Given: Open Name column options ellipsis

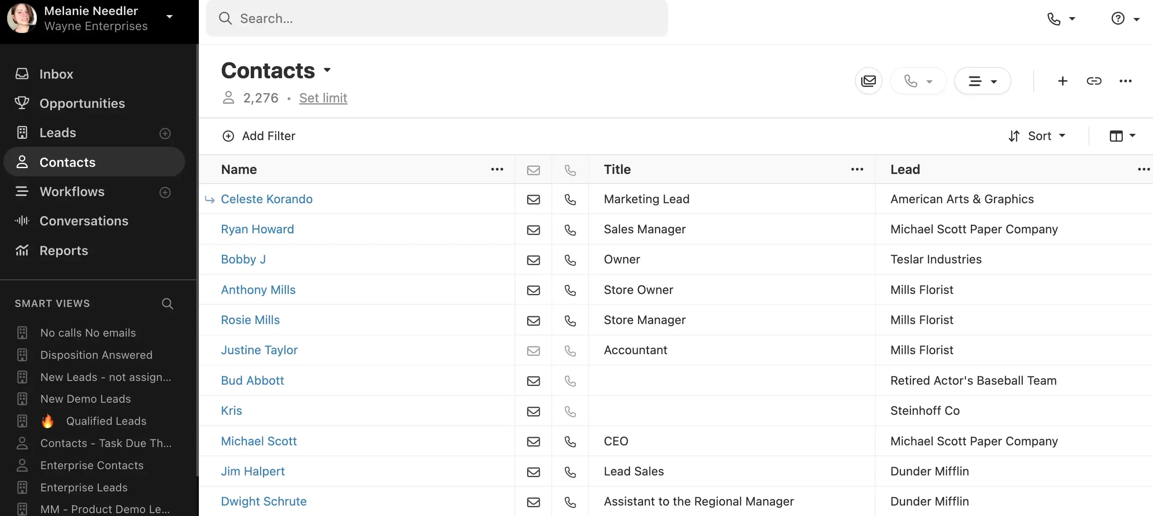Looking at the screenshot, I should pos(497,169).
